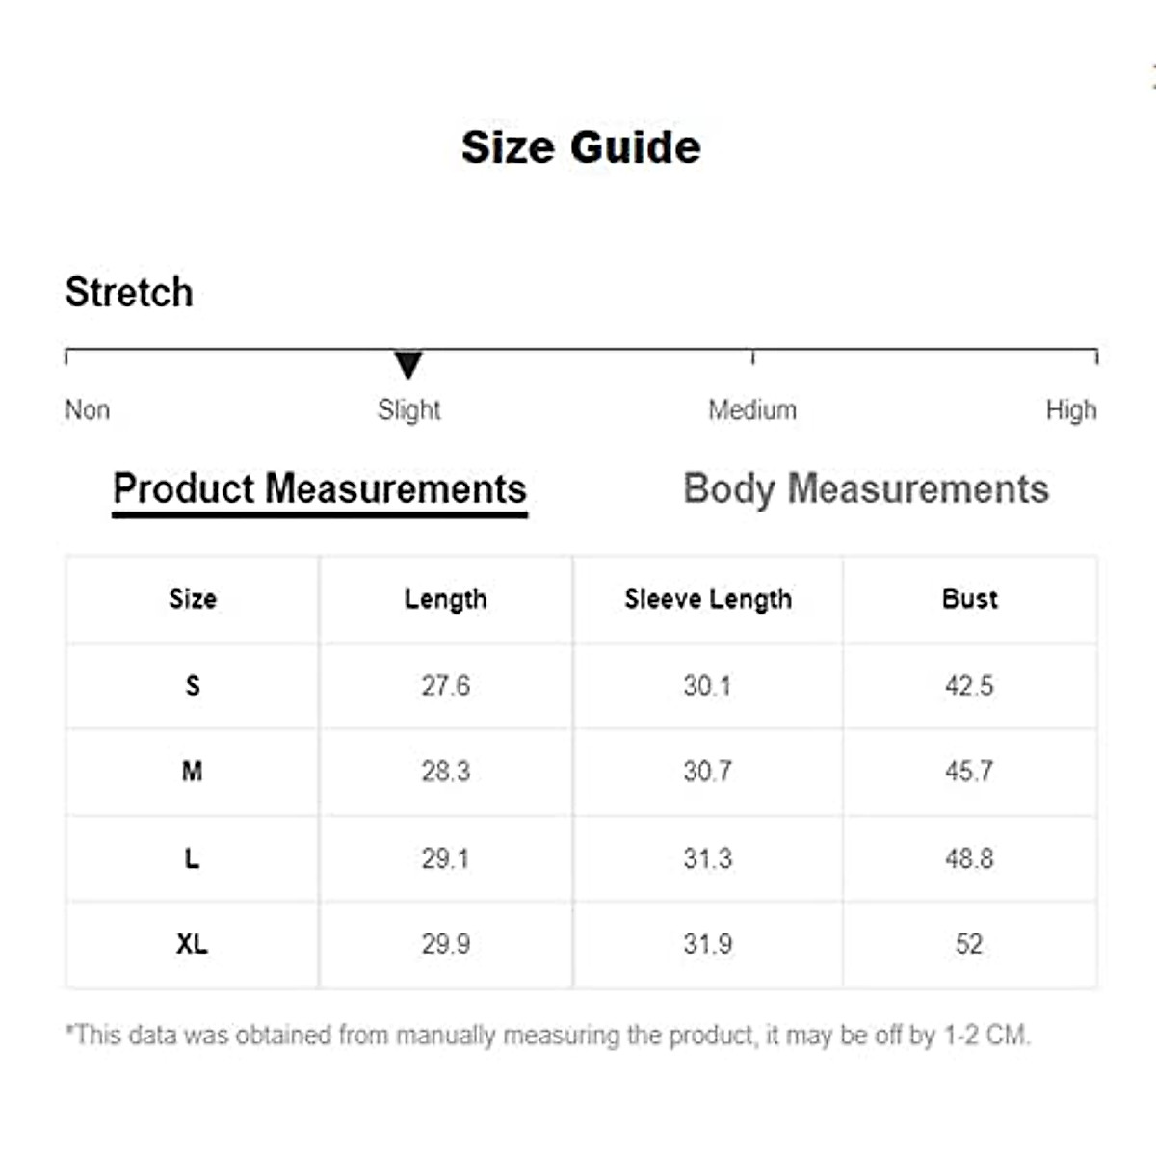Click the Size Guide heading
Viewport: 1156px width, 1156px height.
click(x=581, y=147)
